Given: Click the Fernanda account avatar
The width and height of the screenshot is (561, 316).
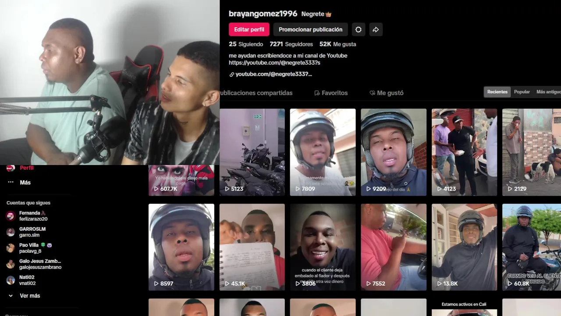Looking at the screenshot, I should [11, 216].
